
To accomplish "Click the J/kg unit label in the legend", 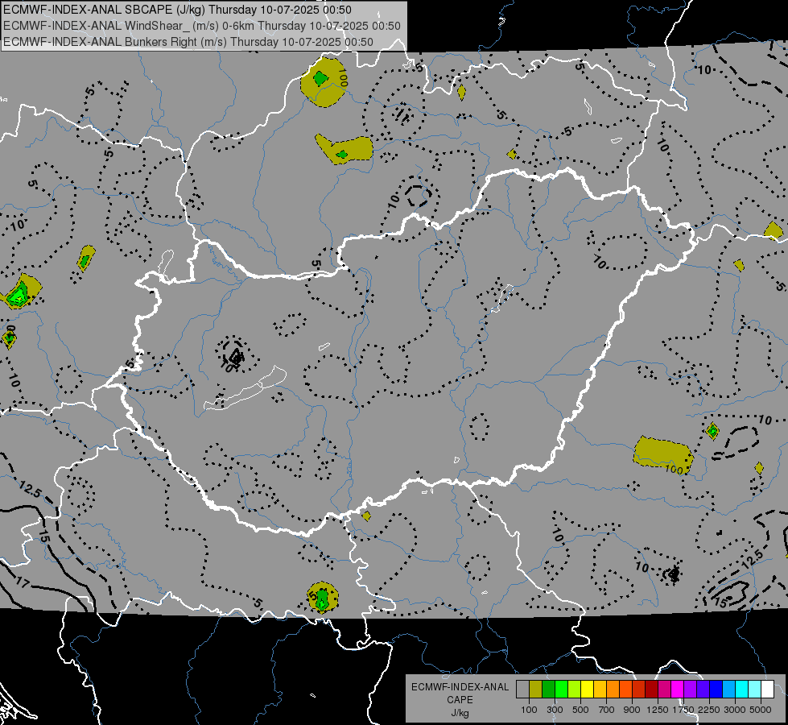I will point(460,713).
